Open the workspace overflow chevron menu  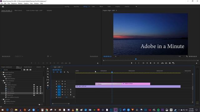[x=136, y=7]
